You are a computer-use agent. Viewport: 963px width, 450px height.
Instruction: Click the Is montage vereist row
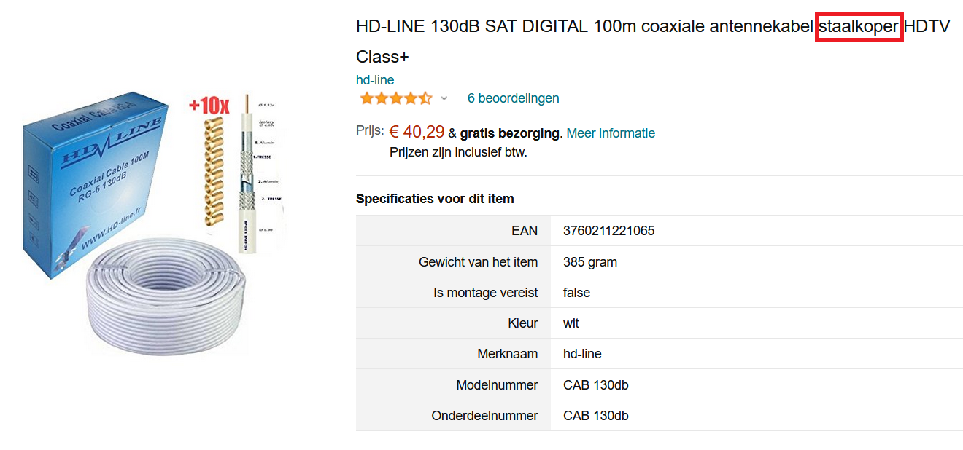click(x=660, y=293)
